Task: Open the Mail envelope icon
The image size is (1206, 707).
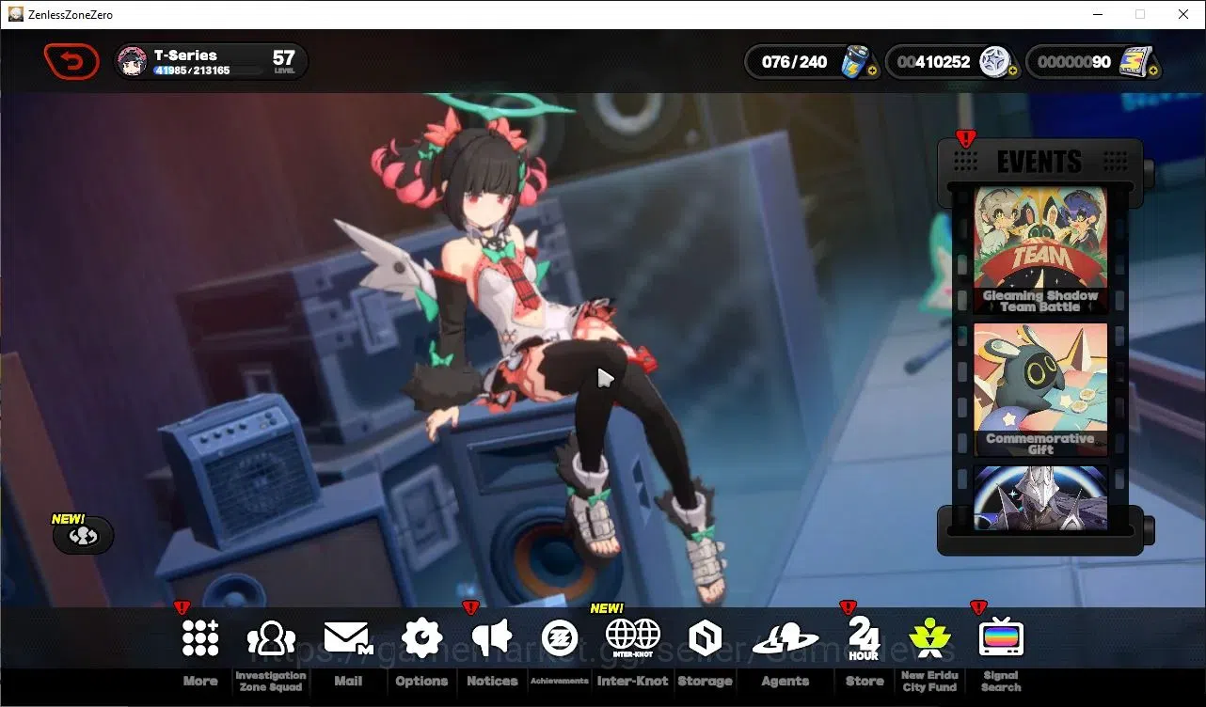Action: click(347, 638)
